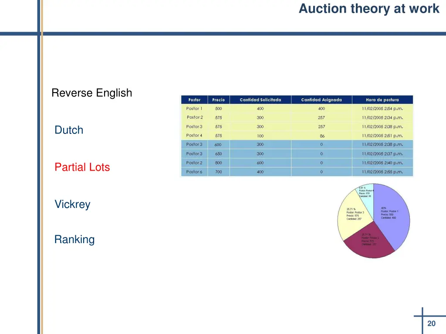Select the Cantidad Asignada column header
The image size is (446, 334).
point(321,100)
